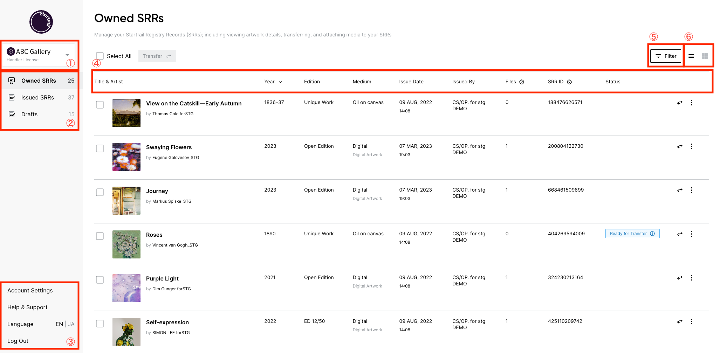Image resolution: width=720 pixels, height=353 pixels.
Task: Click Log Out
Action: [18, 341]
